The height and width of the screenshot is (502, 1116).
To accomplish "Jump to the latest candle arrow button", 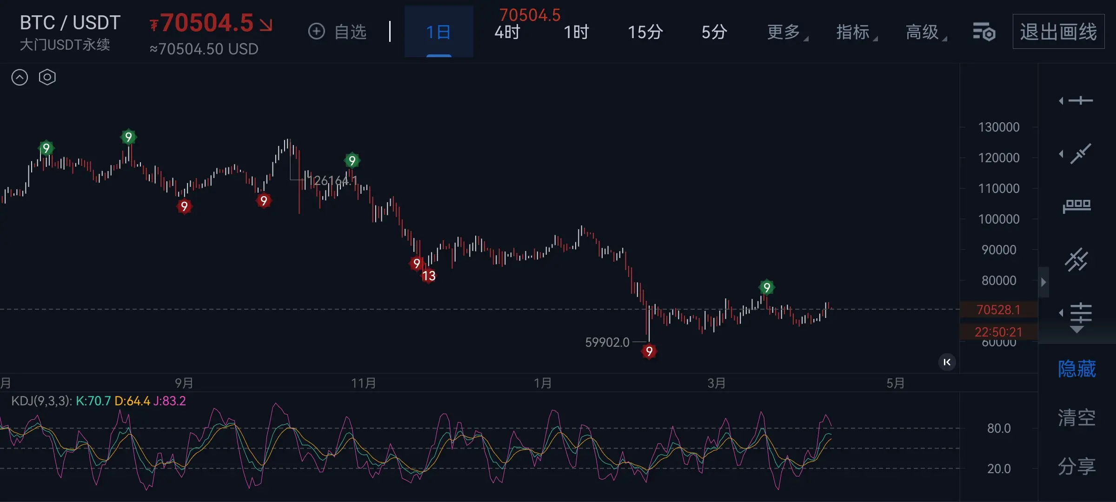I will (947, 362).
